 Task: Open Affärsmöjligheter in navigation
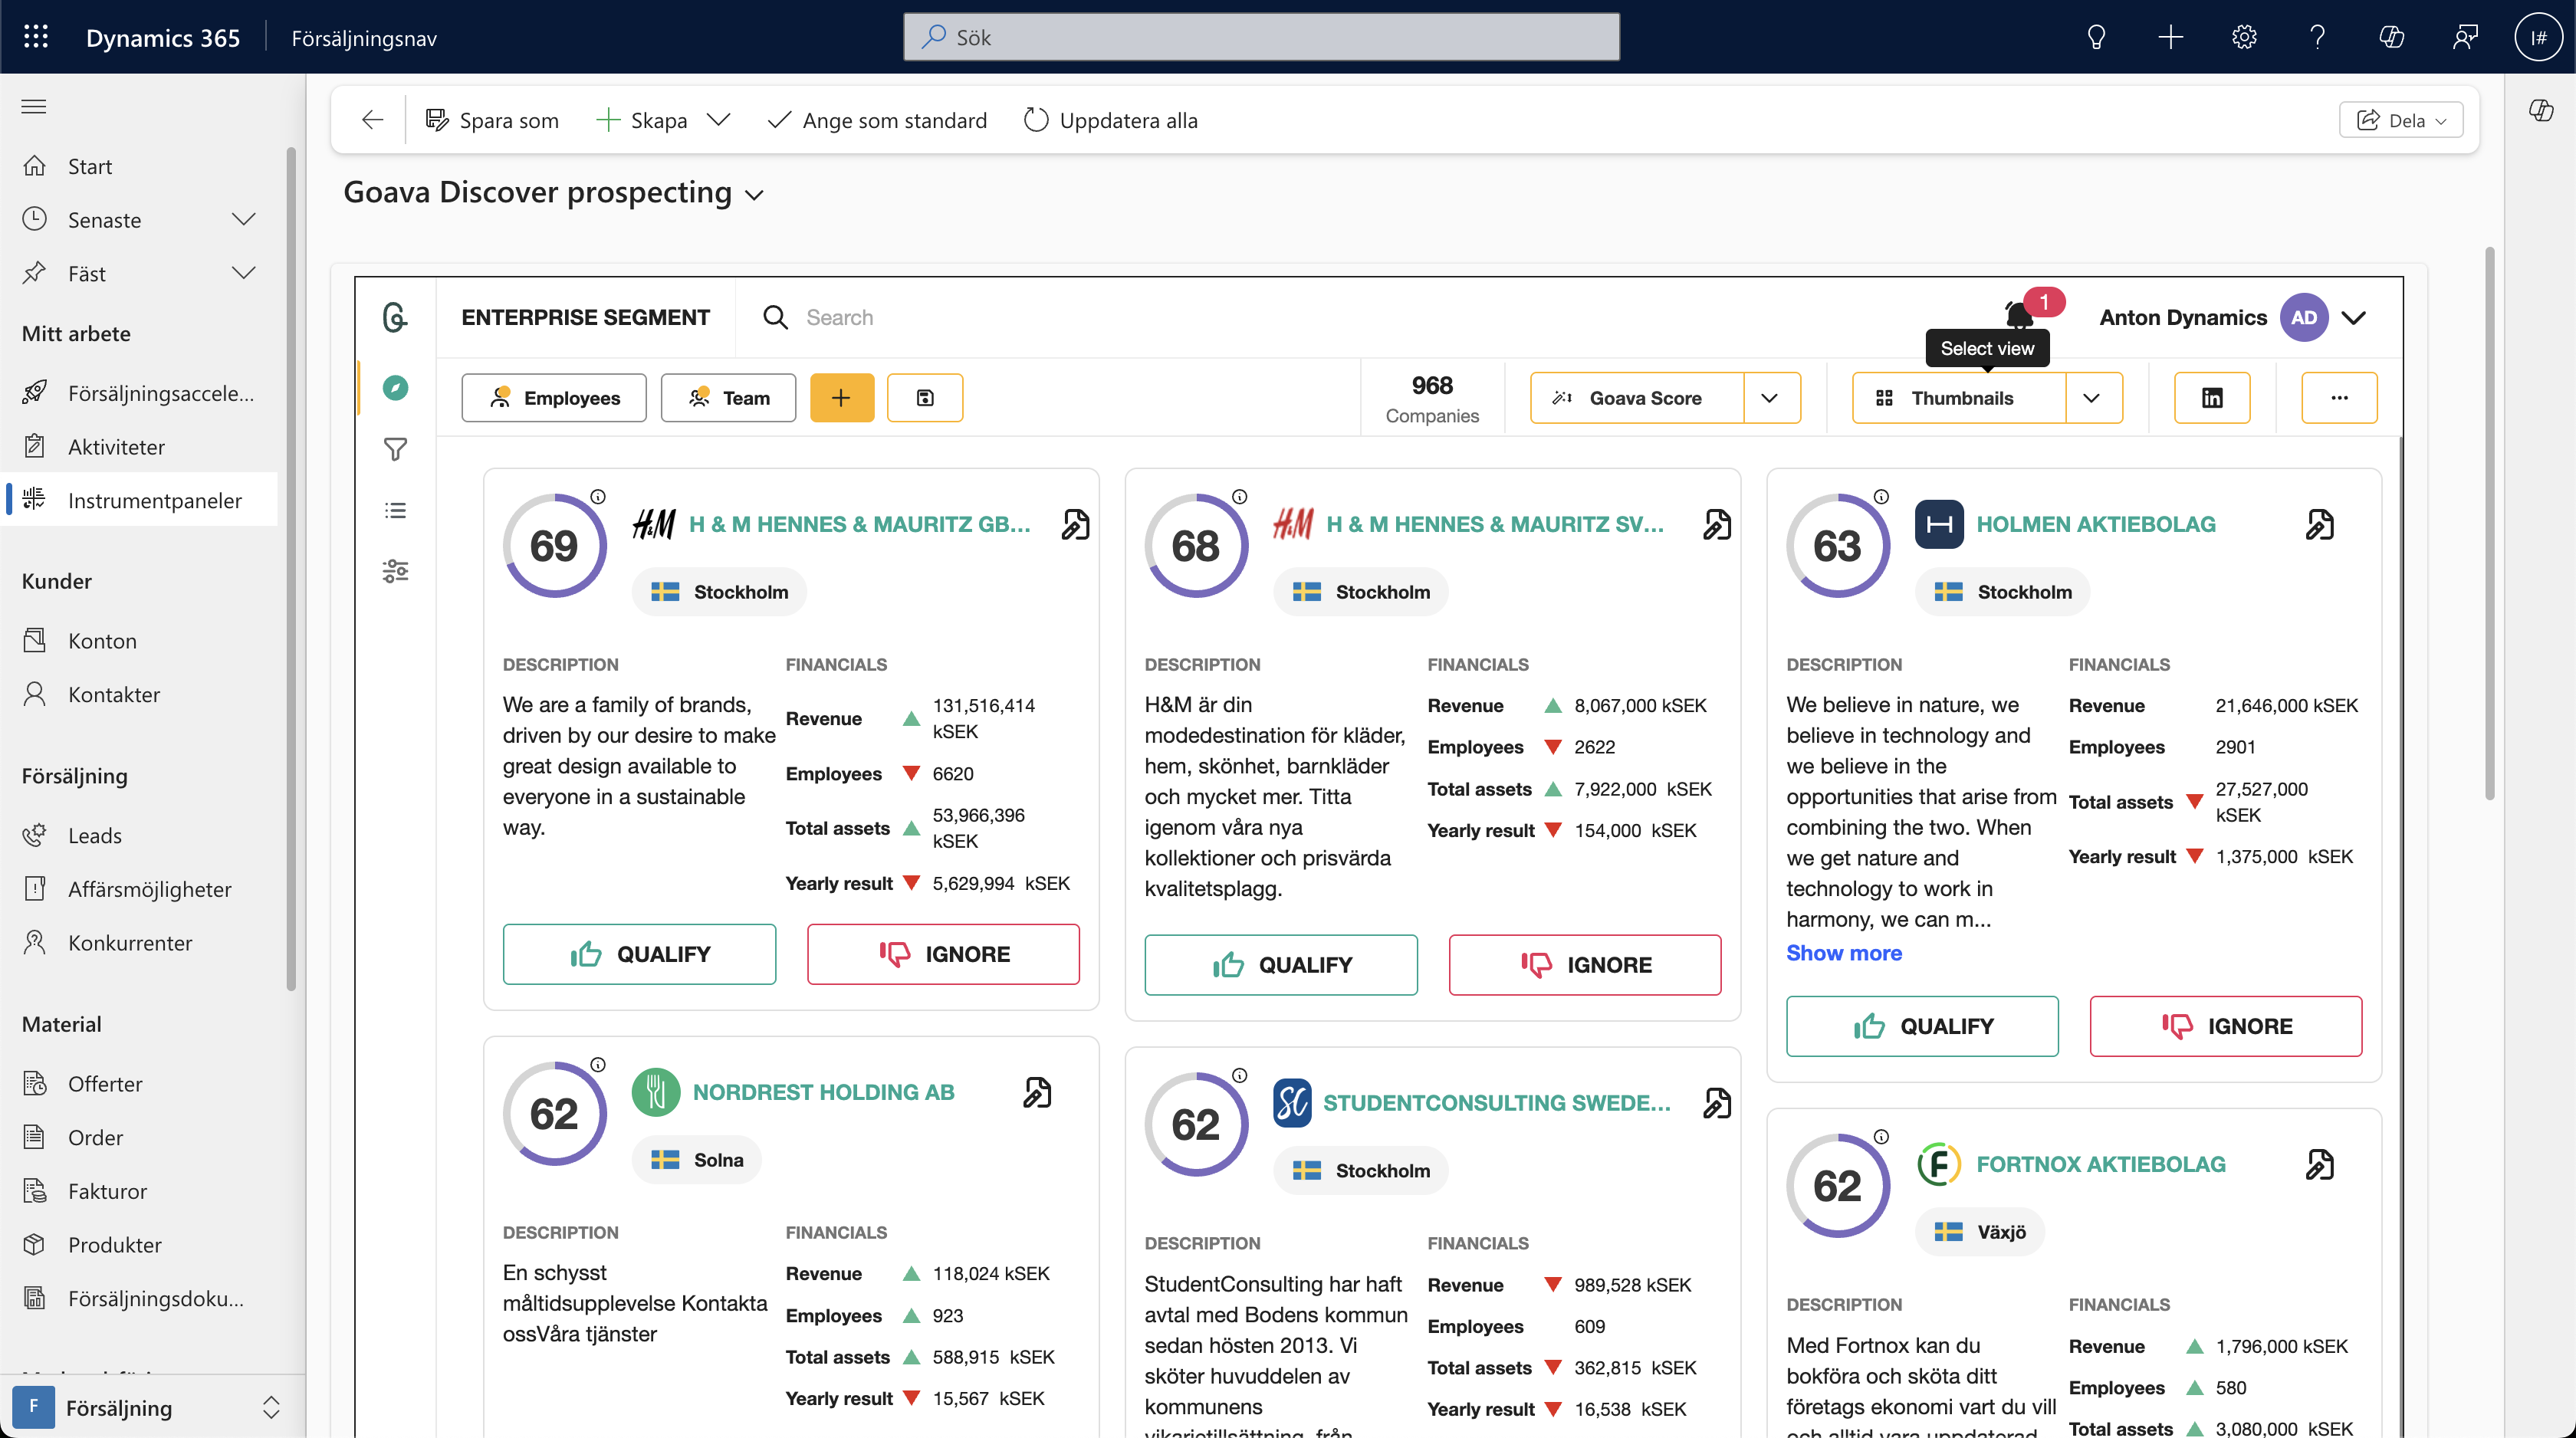140,888
